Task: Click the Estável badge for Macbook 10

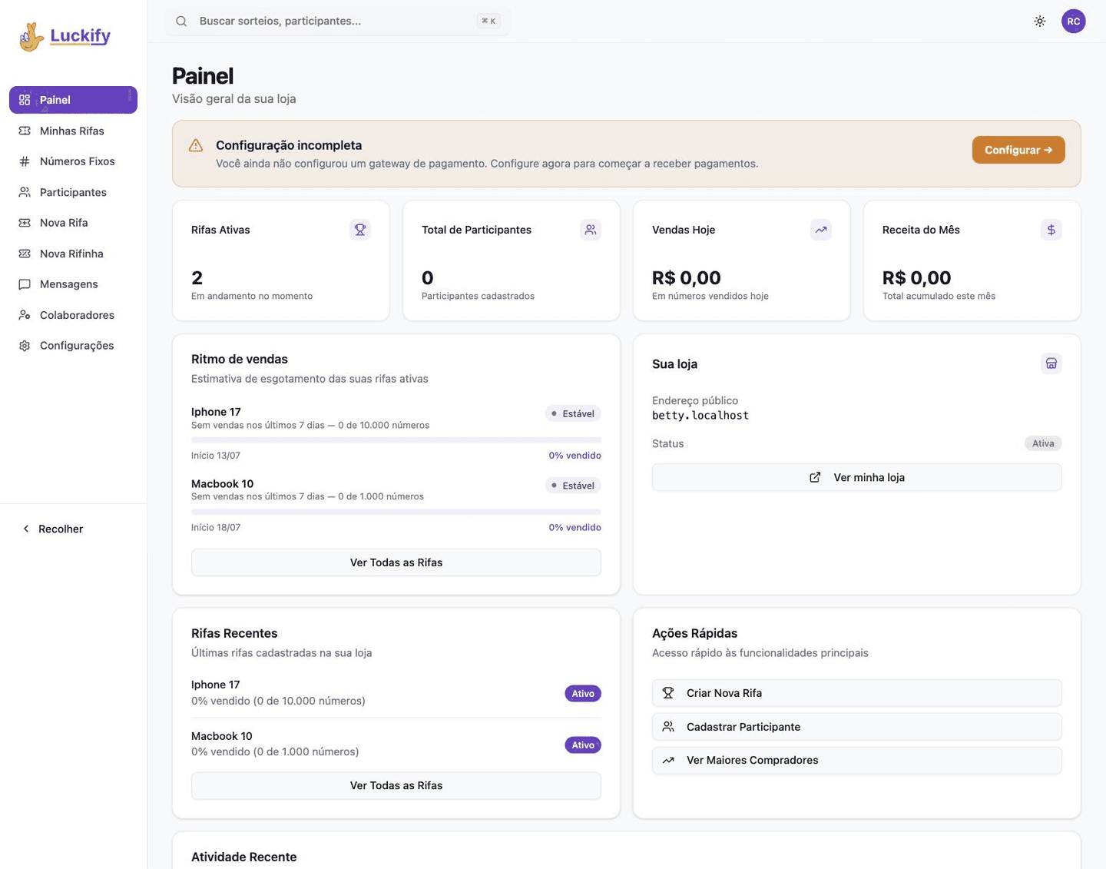Action: tap(573, 486)
